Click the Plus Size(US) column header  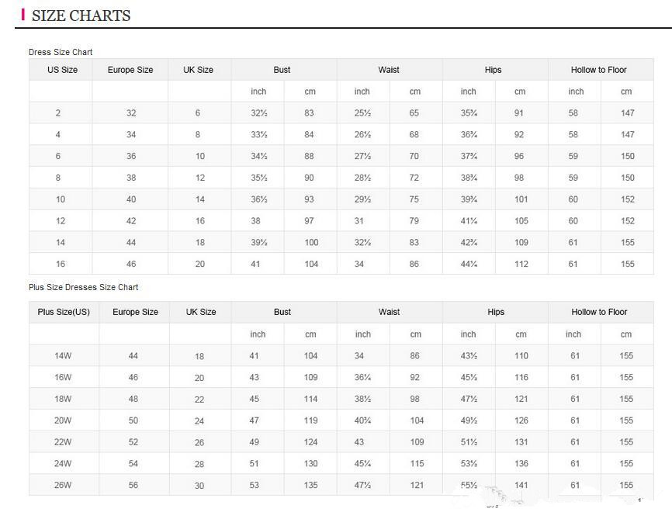click(x=65, y=312)
